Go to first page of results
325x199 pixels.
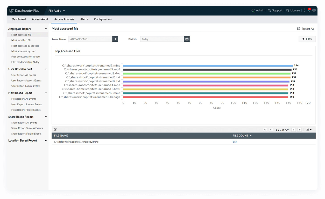click(265, 130)
